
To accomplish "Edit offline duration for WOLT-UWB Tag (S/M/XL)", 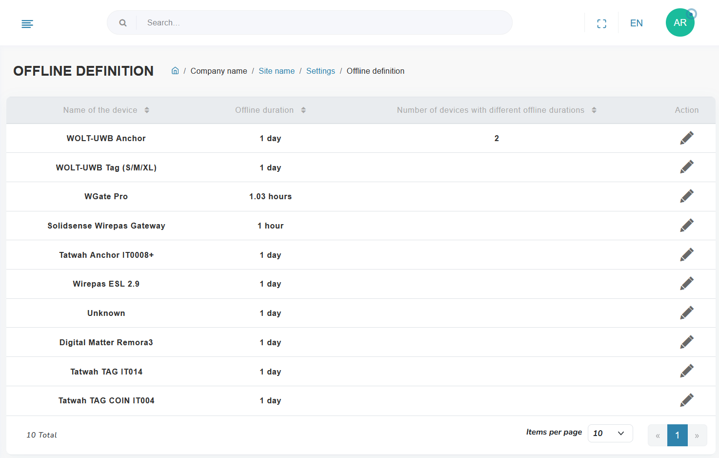I will click(687, 167).
